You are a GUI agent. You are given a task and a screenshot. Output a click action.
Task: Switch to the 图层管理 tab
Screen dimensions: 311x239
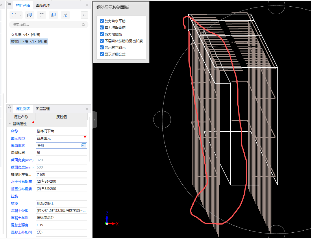(x=42, y=109)
